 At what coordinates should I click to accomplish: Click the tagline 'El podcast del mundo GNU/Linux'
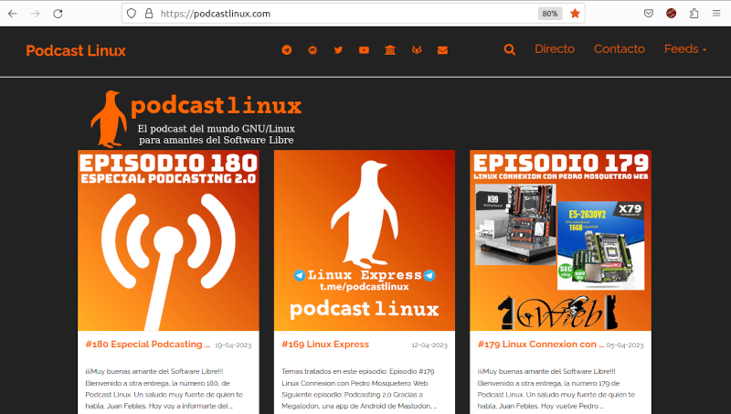(x=216, y=129)
